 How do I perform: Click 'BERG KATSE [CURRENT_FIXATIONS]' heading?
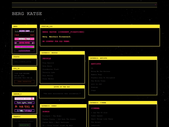(63, 32)
